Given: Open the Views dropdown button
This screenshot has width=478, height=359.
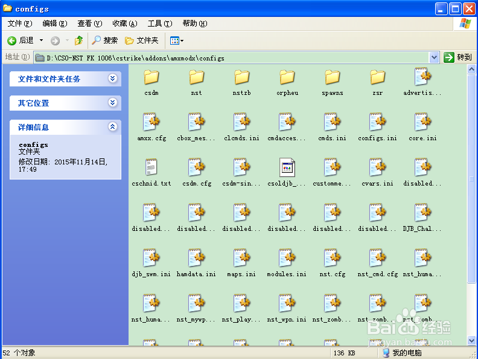Looking at the screenshot, I should 176,40.
